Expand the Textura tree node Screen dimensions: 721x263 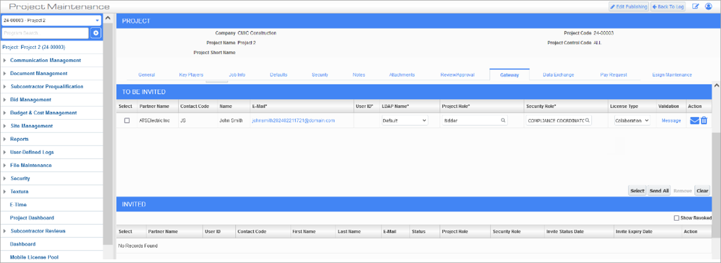(5, 192)
